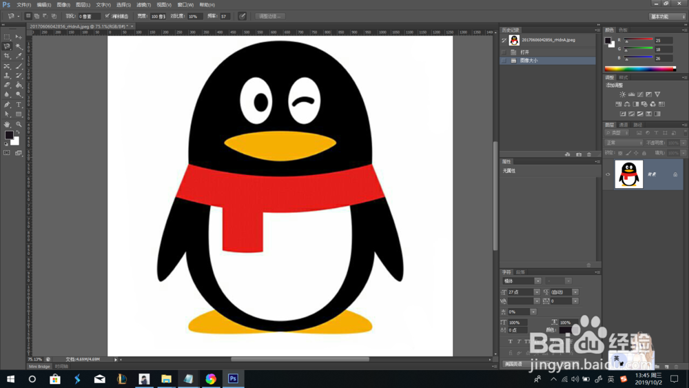Click the tablet pen pressure icon
This screenshot has height=388, width=689.
[242, 17]
